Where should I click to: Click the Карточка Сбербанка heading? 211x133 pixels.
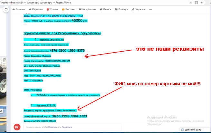(x=52, y=40)
